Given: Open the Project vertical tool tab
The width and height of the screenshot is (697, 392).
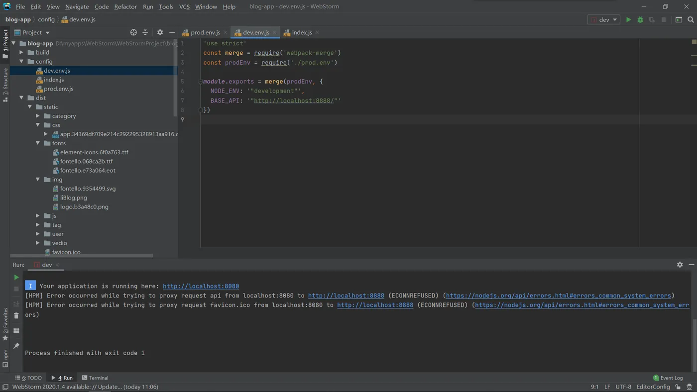Looking at the screenshot, I should coord(5,44).
